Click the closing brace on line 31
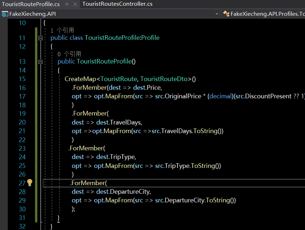The height and width of the screenshot is (230, 305). pos(58,218)
